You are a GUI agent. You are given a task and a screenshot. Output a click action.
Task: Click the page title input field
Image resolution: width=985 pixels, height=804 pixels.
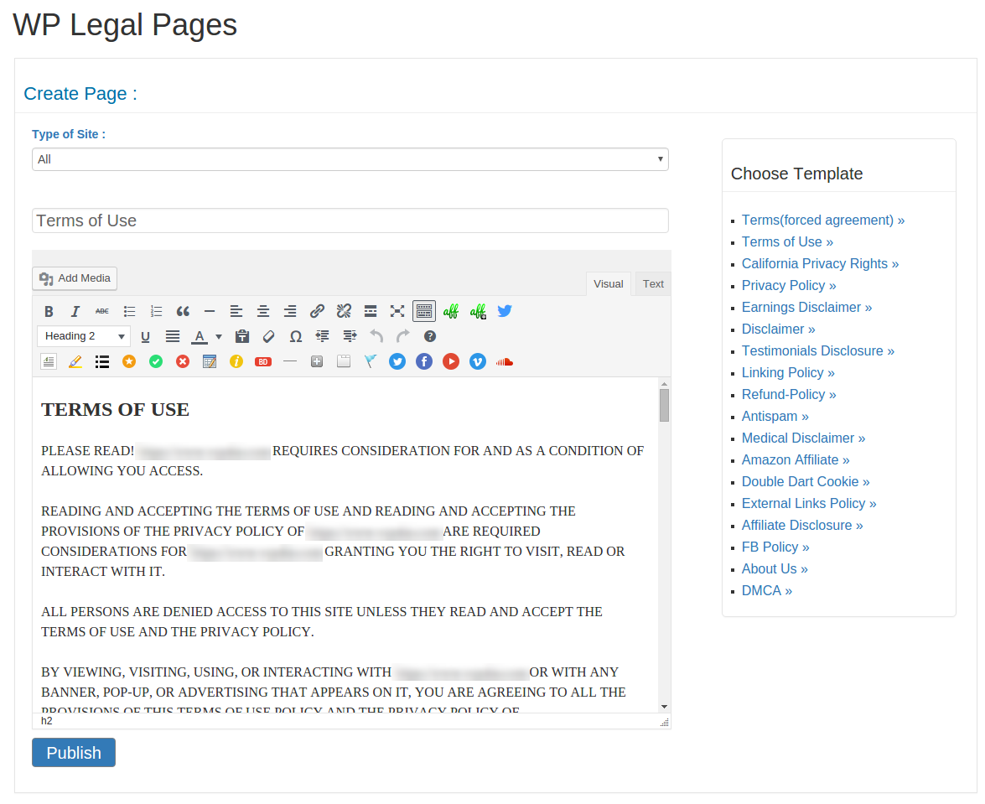350,220
